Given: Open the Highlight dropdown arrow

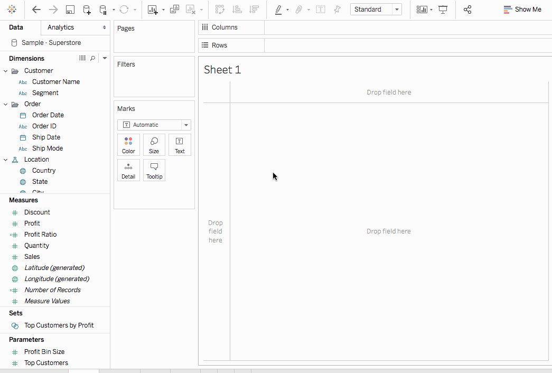Looking at the screenshot, I should 287,10.
